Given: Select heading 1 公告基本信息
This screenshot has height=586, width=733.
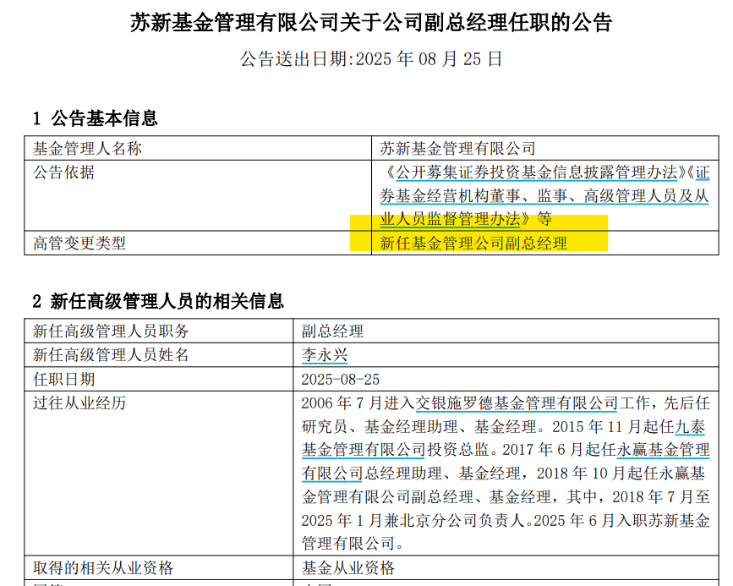Looking at the screenshot, I should point(96,118).
